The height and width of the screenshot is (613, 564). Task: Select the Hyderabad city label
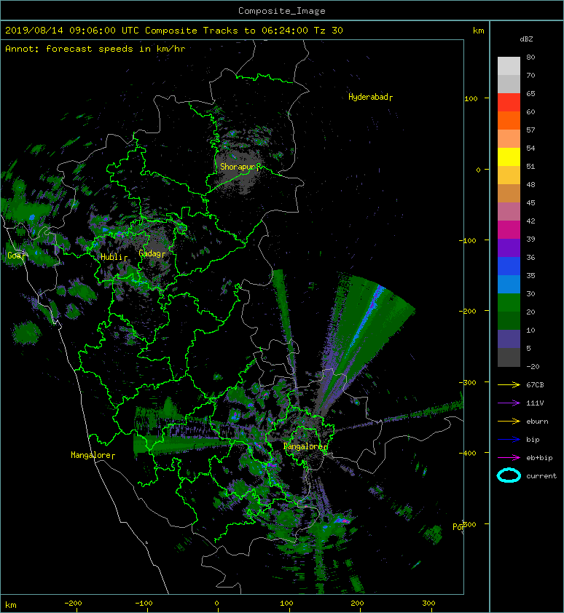coord(370,97)
